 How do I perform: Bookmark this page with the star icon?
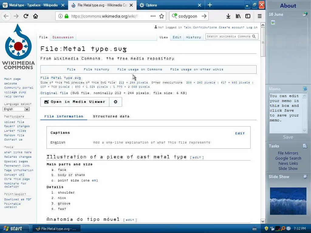(162, 16)
